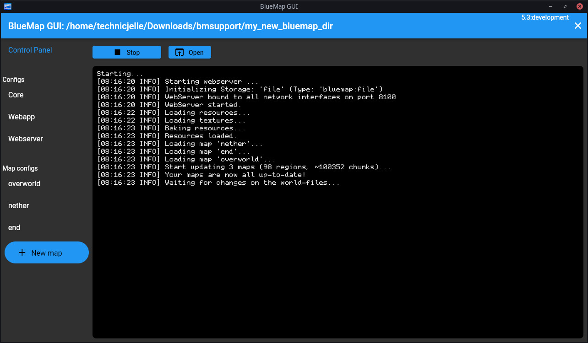The height and width of the screenshot is (343, 588).
Task: Click the 'Starting webserver ...' log line
Action: [x=178, y=81]
